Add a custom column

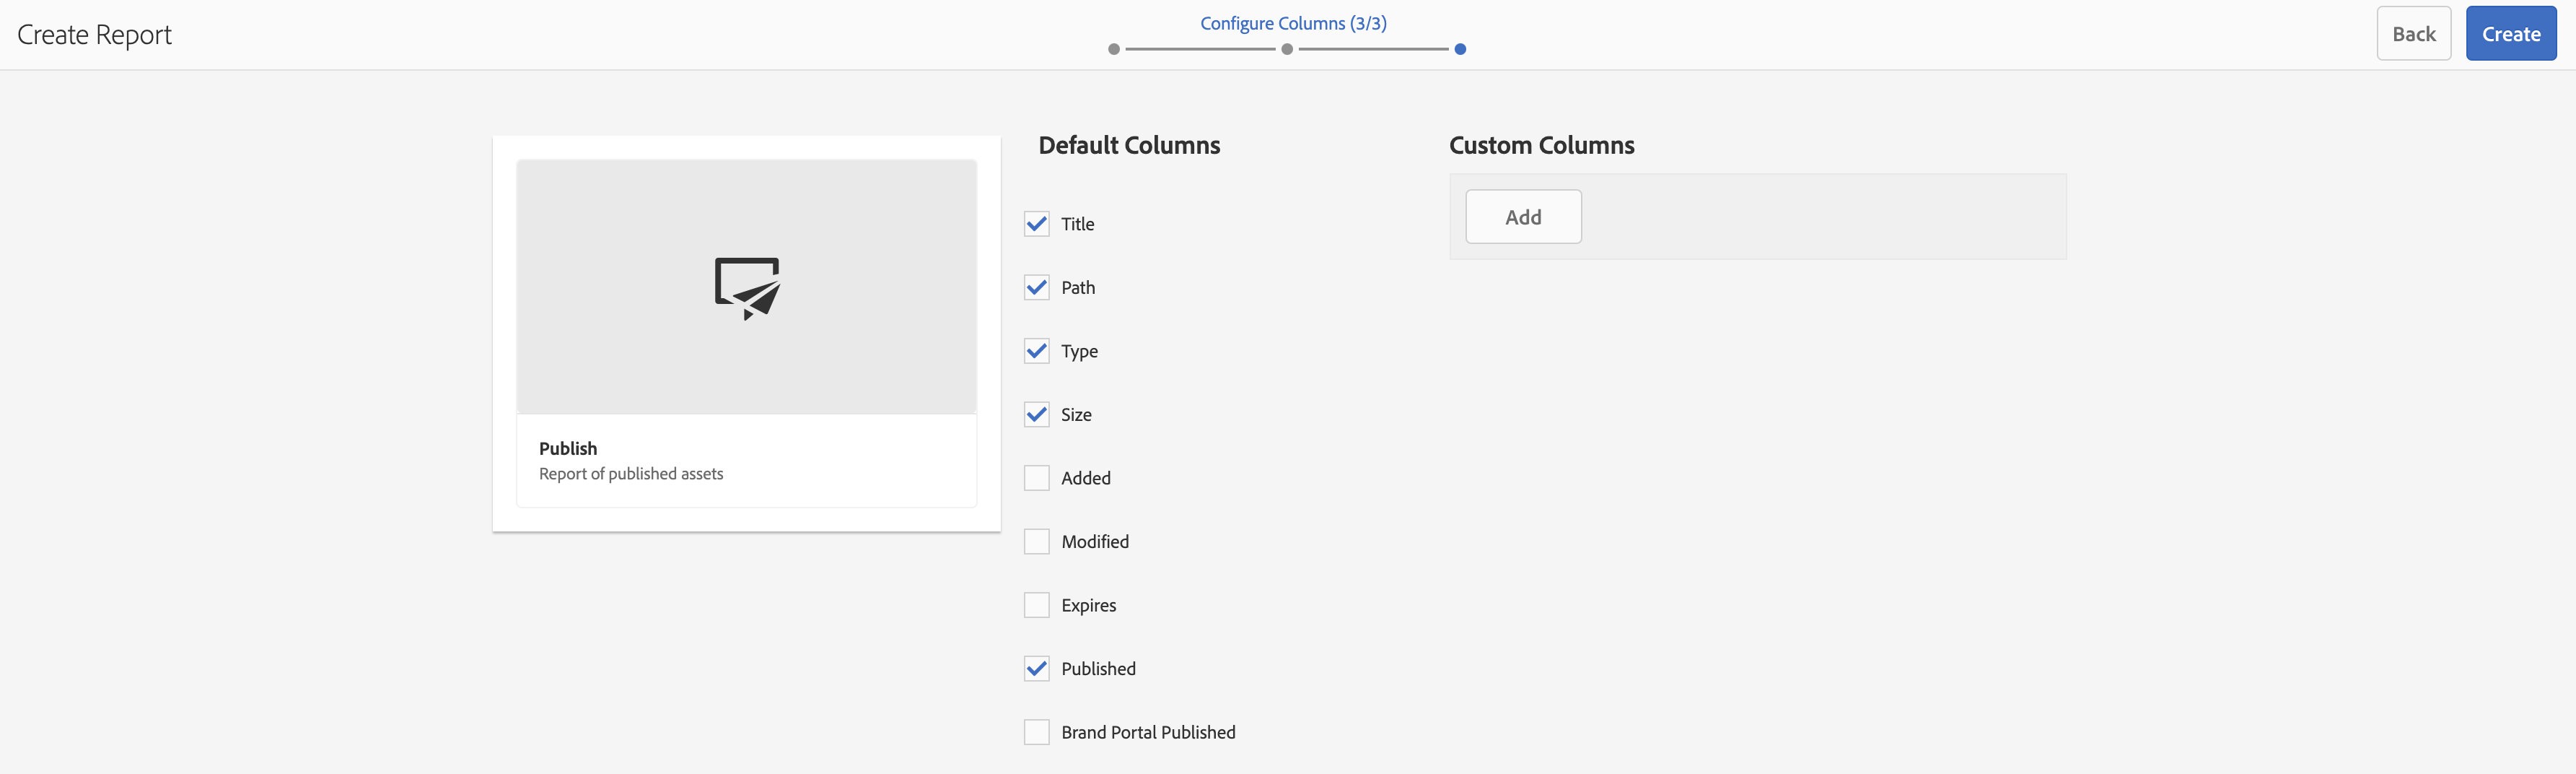(x=1522, y=217)
